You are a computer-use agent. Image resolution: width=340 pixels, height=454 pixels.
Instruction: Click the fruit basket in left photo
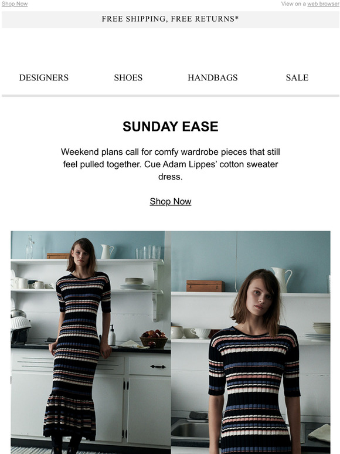[x=154, y=338]
